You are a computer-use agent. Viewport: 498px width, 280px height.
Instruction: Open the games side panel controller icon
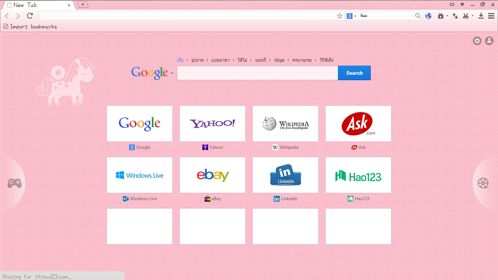point(15,183)
